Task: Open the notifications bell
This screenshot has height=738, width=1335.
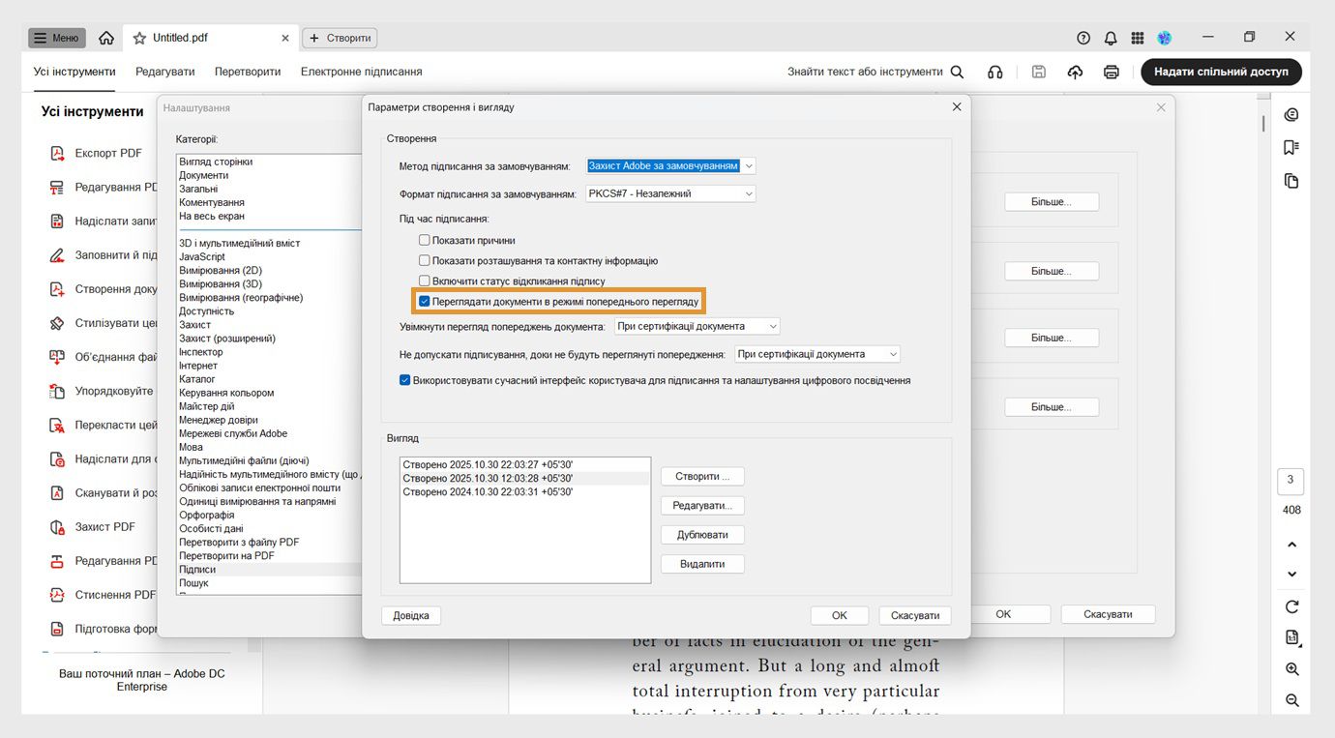Action: [1111, 38]
